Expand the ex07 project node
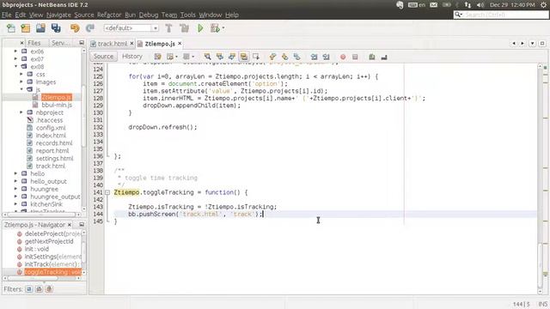This screenshot has width=550, height=309. point(15,59)
